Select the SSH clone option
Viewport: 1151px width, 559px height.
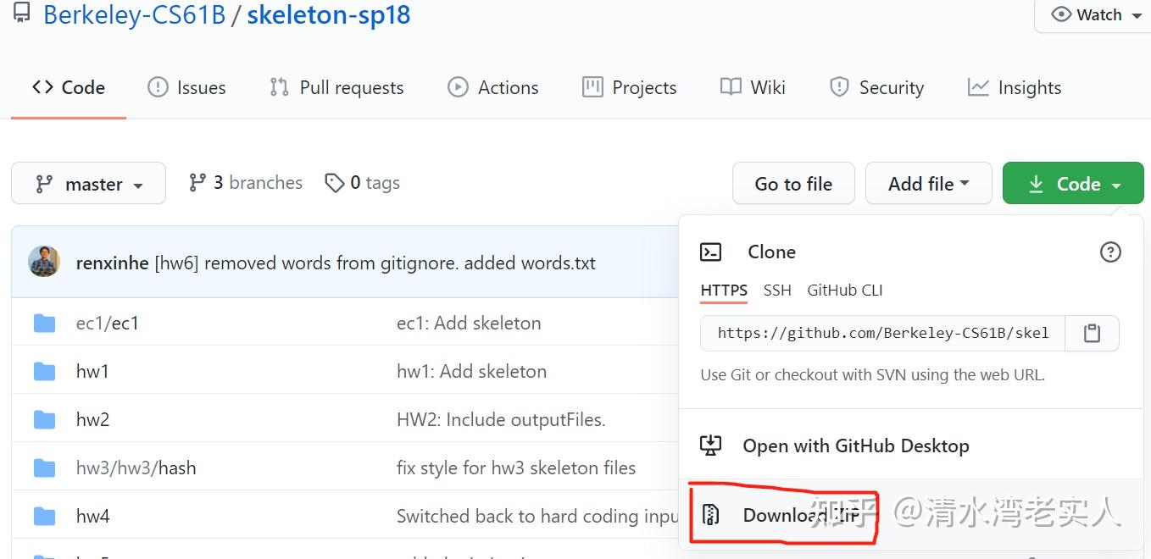[777, 291]
